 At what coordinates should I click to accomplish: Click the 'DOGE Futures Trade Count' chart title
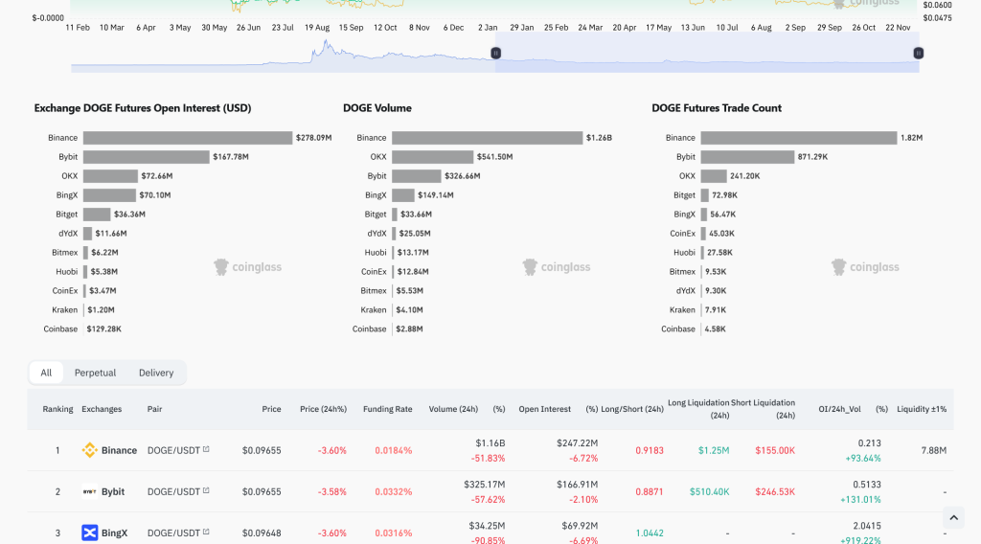pyautogui.click(x=717, y=108)
